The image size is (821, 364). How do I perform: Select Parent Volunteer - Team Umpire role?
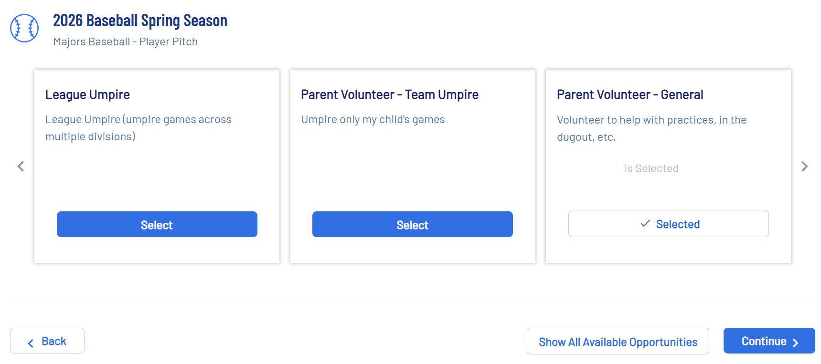click(412, 224)
